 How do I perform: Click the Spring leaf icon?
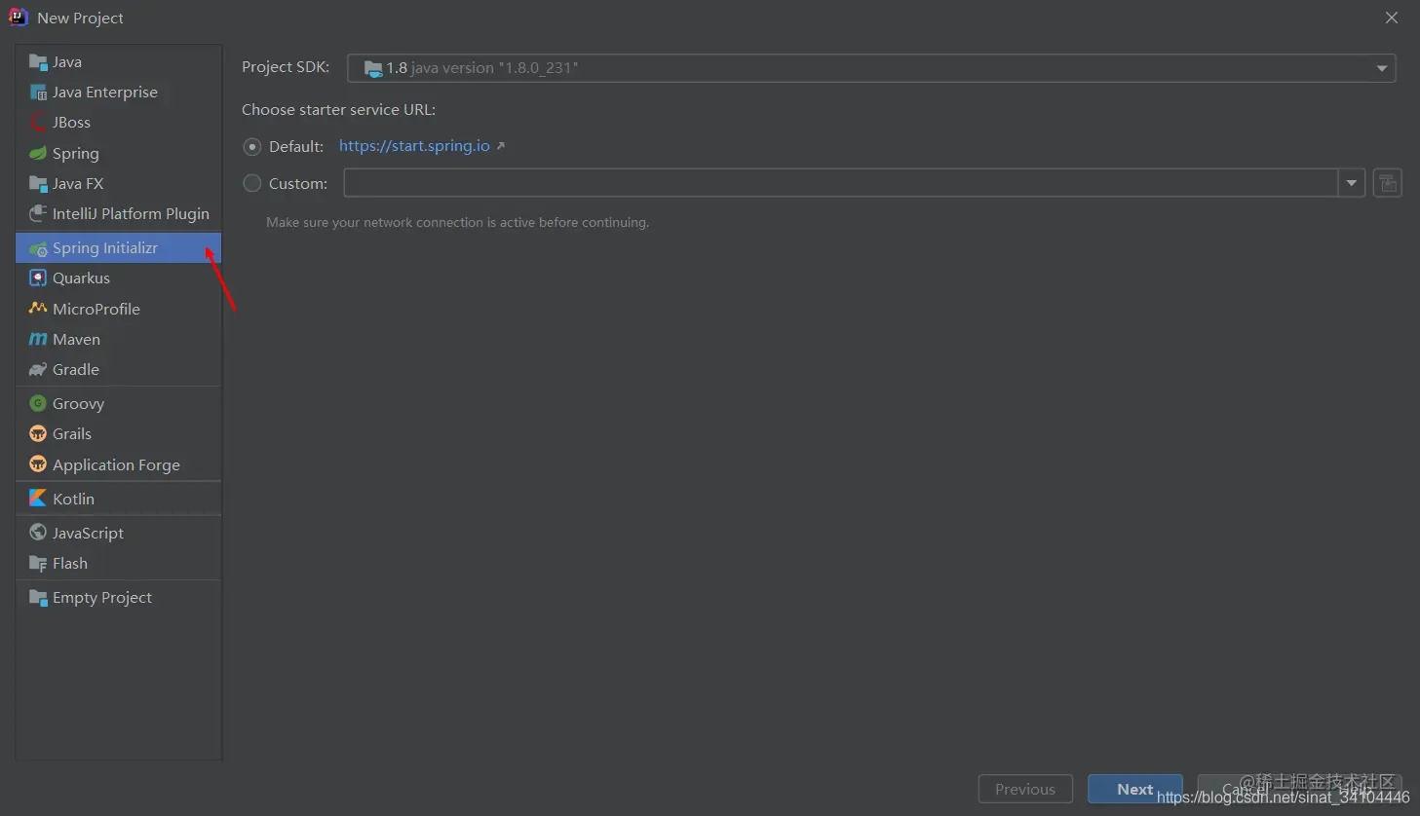pos(38,154)
